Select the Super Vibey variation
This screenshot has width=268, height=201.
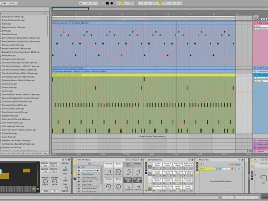pos(88,185)
